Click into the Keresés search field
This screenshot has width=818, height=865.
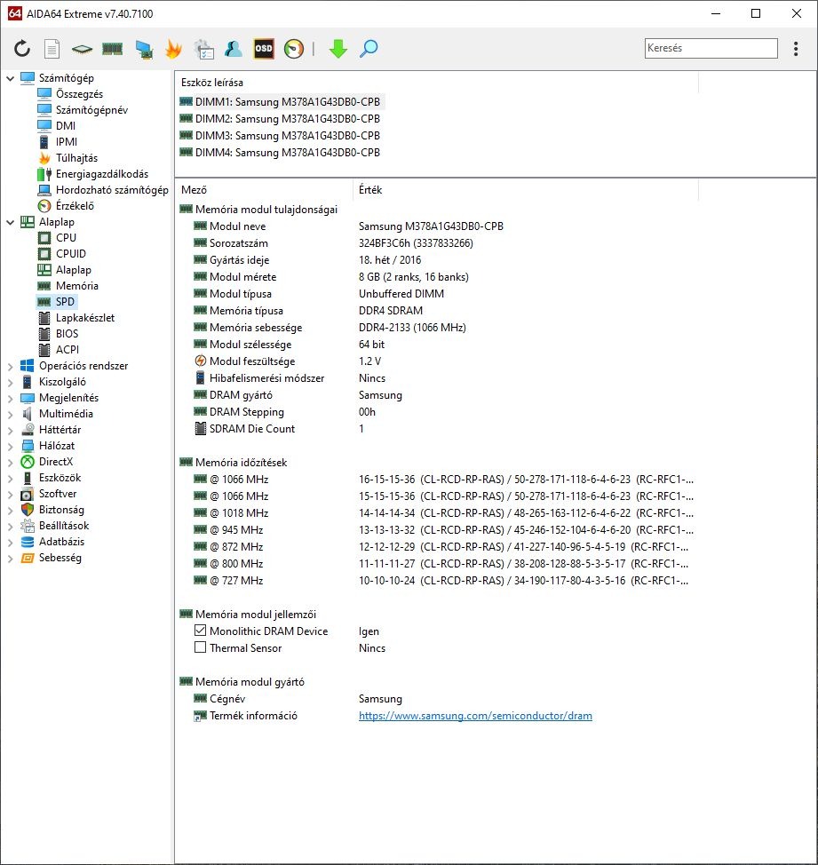click(x=711, y=48)
